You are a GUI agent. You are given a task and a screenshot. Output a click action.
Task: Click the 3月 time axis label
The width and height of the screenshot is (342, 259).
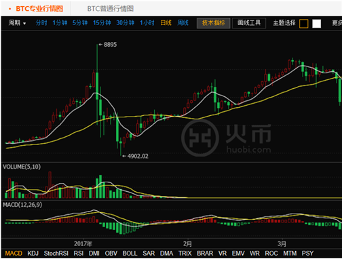coord(282,243)
